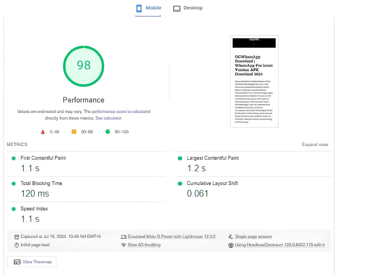Click the wifi icon beside Slow 4G throttling

(124, 245)
